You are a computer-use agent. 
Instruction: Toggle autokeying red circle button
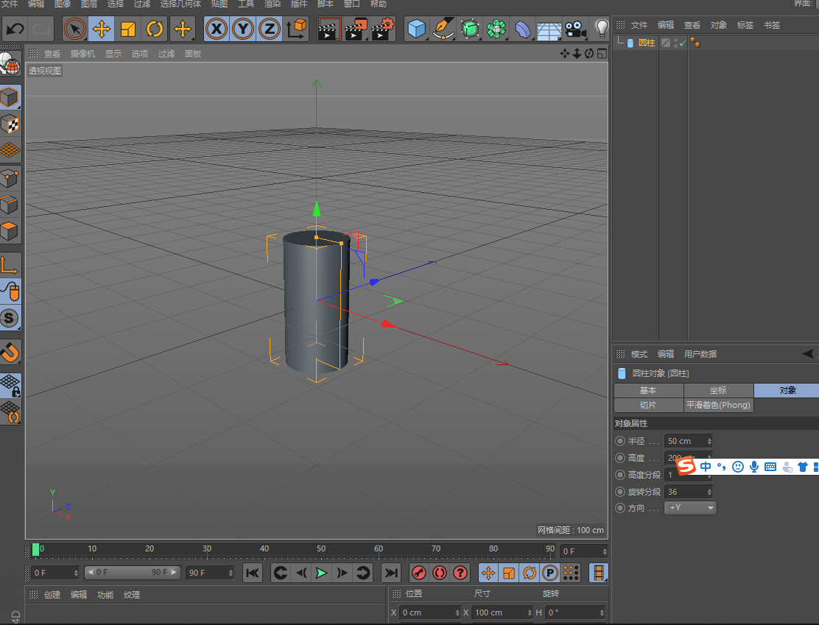click(439, 573)
